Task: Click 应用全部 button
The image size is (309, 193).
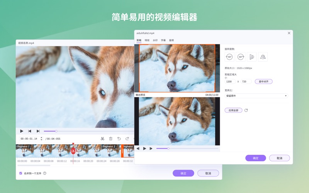Action: click(x=233, y=110)
